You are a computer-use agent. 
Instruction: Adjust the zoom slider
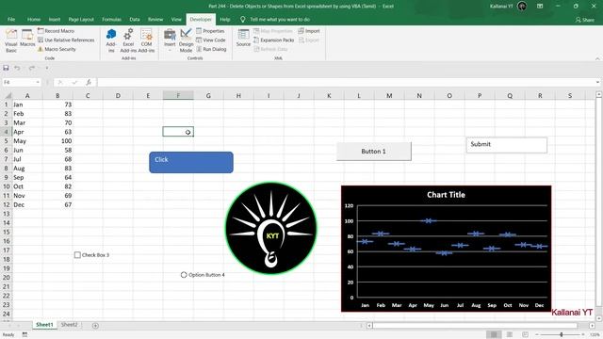562,335
